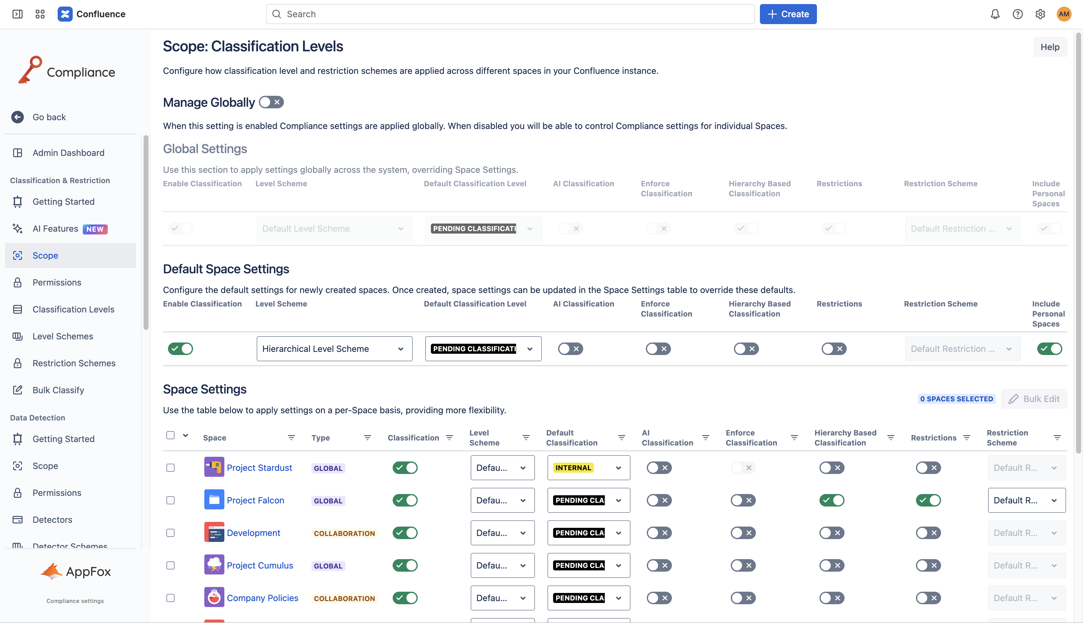The width and height of the screenshot is (1083, 623).
Task: Tick the Project Falcon row checkbox
Action: (170, 500)
